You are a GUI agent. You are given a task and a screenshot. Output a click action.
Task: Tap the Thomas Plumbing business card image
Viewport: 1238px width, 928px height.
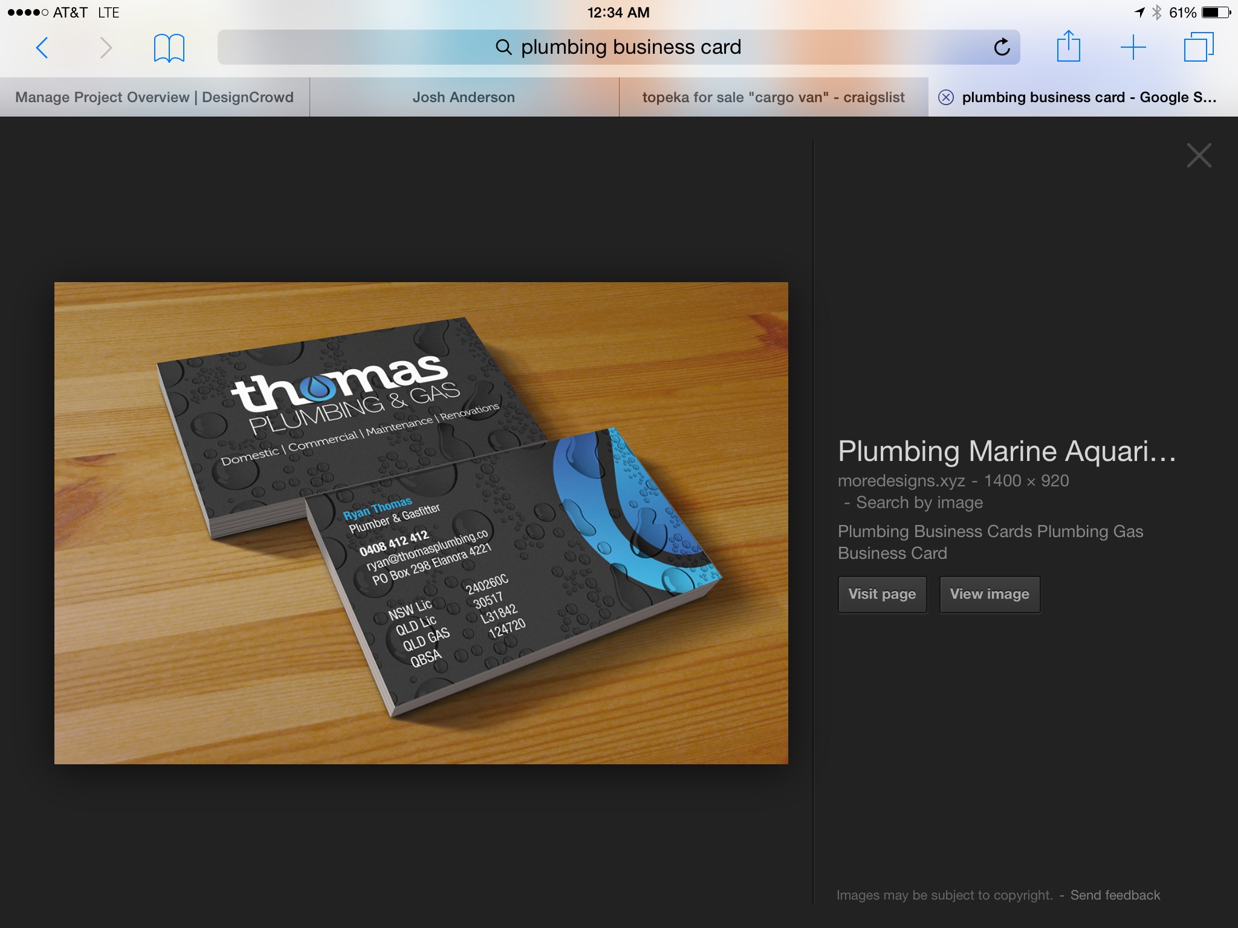[x=421, y=523]
